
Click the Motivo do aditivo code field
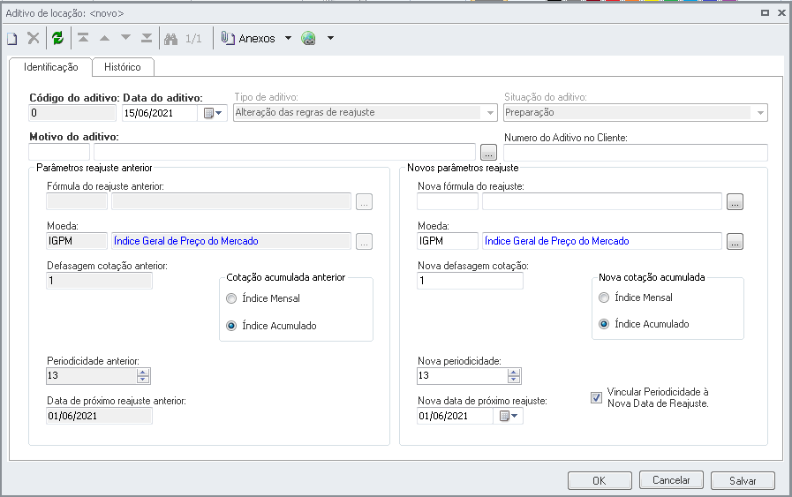59,152
